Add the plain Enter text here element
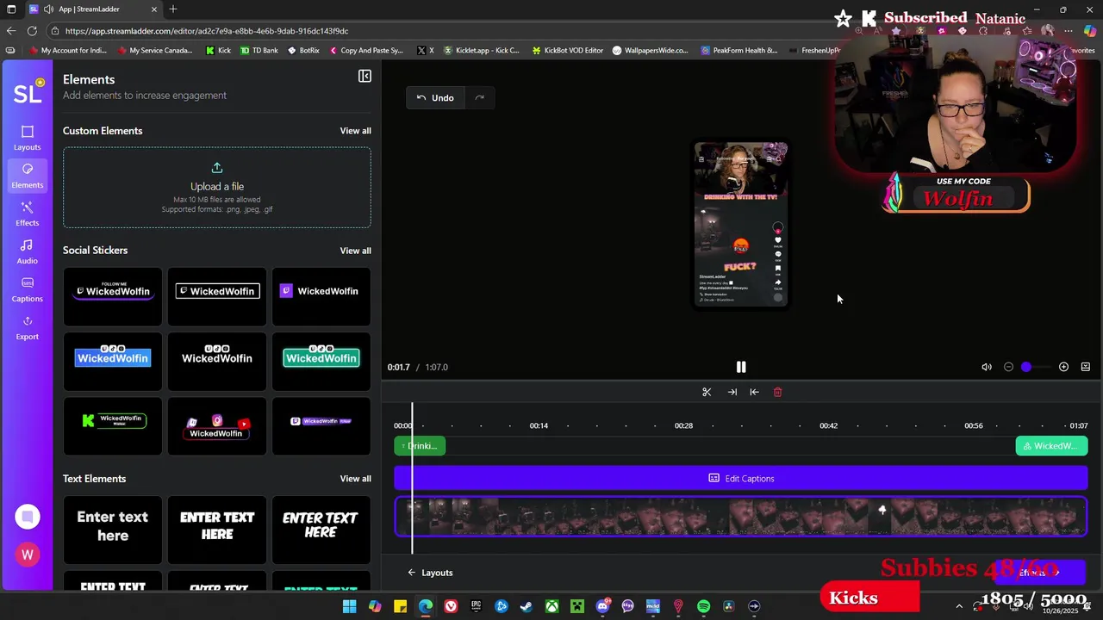 [x=113, y=529]
